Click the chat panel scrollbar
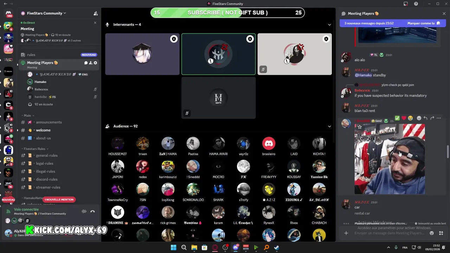 tap(448, 151)
